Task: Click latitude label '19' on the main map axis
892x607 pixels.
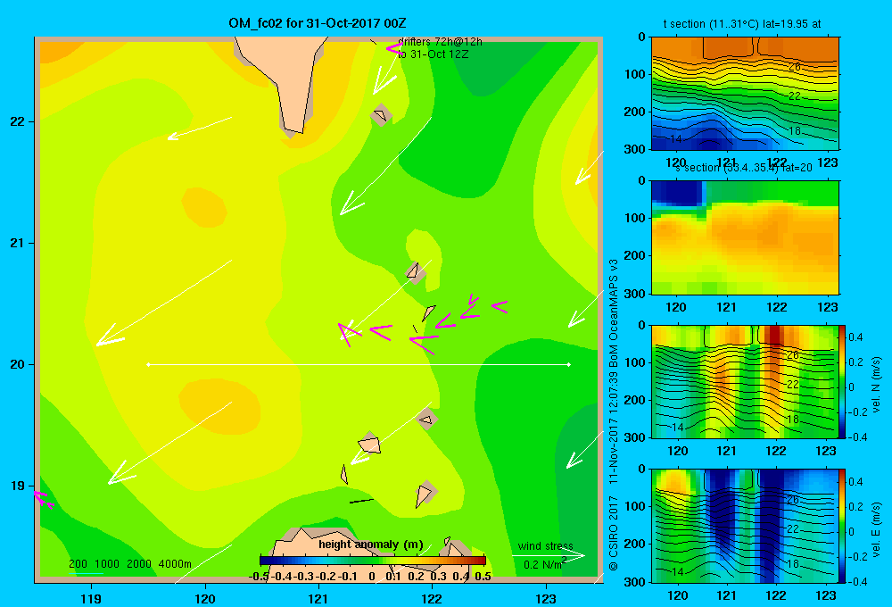Action: tap(18, 486)
